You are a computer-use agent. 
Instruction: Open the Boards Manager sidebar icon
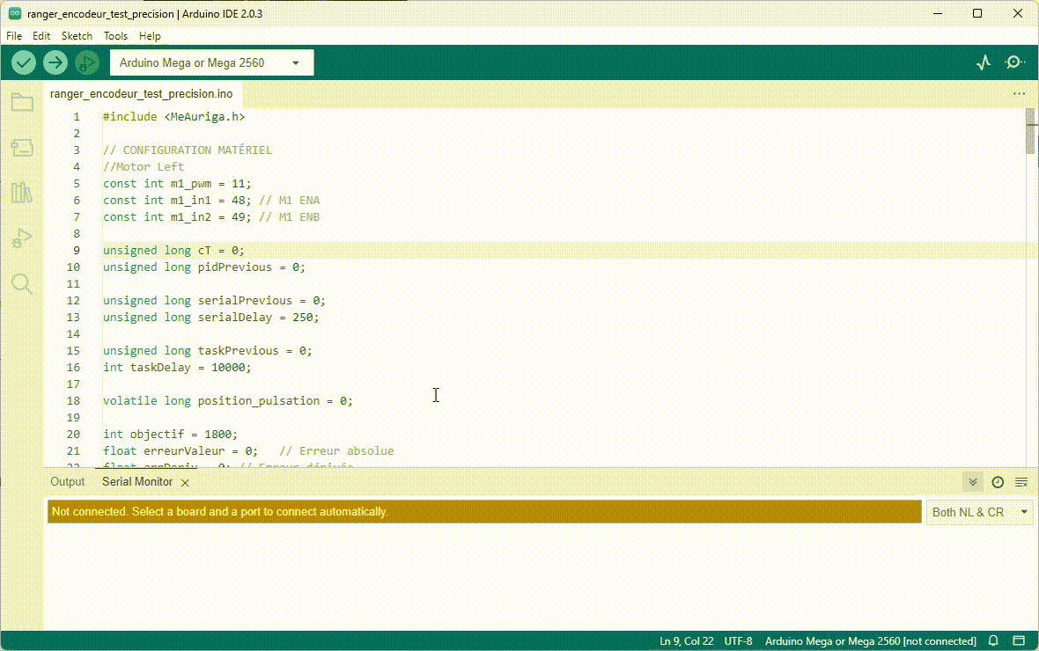[22, 148]
